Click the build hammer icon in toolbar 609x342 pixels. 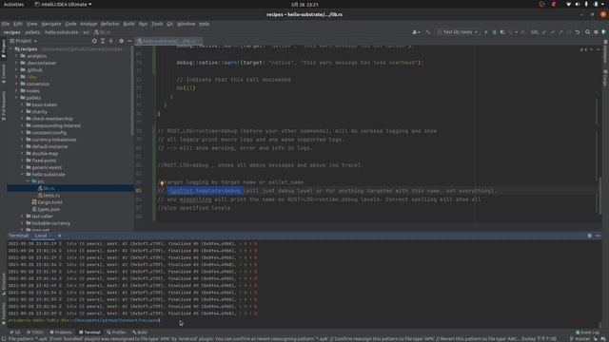point(428,32)
